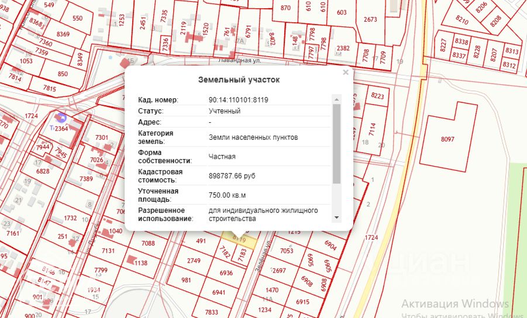Select parcel 550 on the map
This screenshot has width=527, height=318.
(x=77, y=18)
